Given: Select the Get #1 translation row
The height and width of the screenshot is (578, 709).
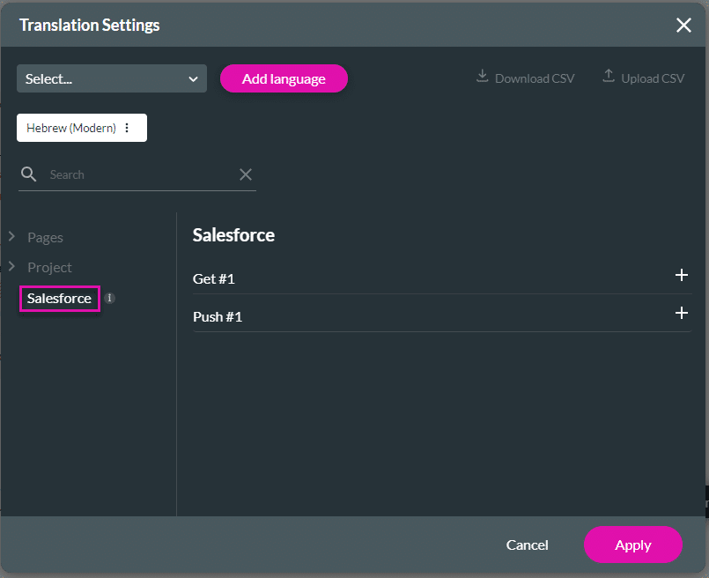Looking at the screenshot, I should pyautogui.click(x=396, y=278).
